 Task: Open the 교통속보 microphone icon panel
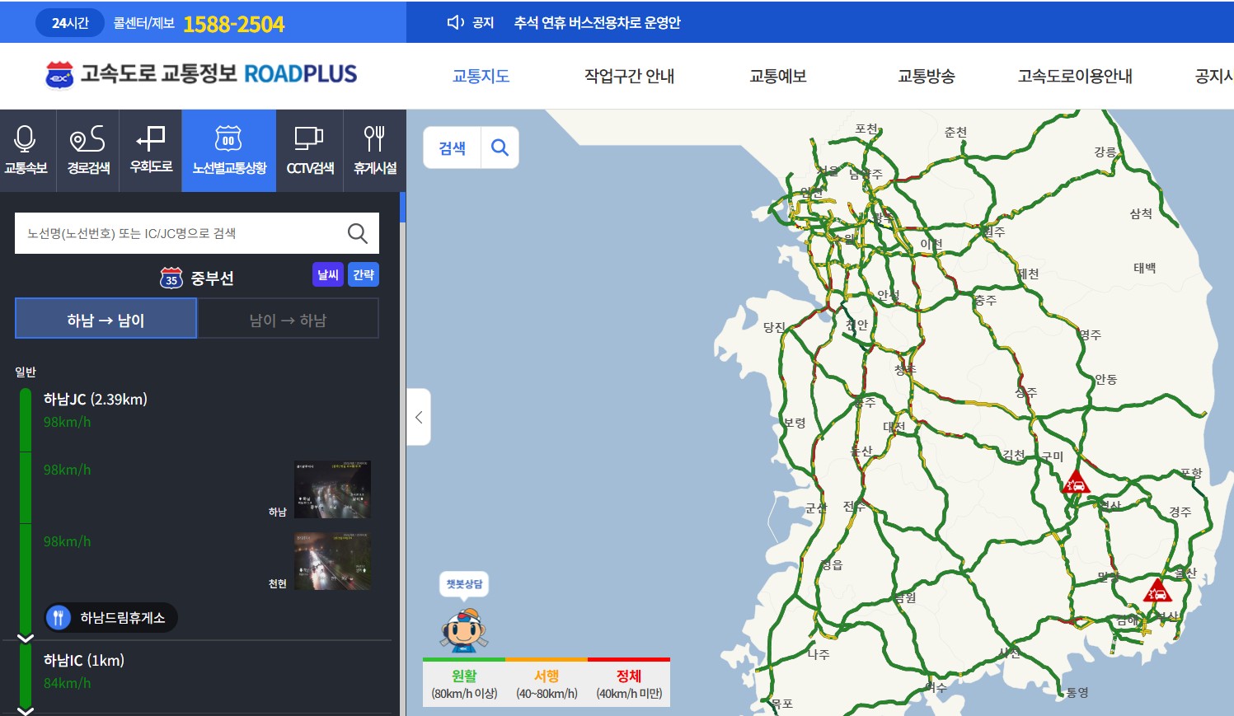26,151
